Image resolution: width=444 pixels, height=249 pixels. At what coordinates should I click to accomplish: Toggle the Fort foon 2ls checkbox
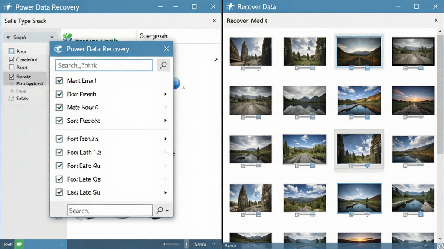point(59,139)
